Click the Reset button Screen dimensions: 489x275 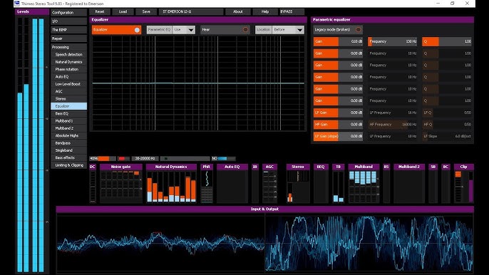[100, 11]
